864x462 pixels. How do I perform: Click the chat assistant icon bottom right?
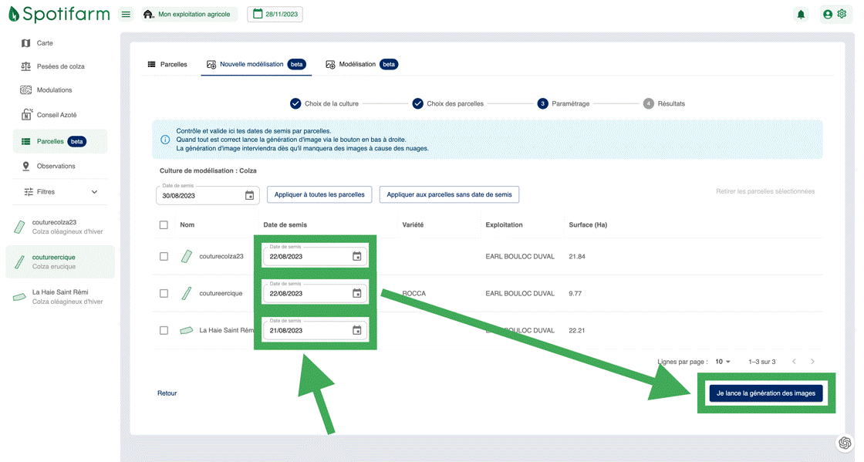(845, 443)
